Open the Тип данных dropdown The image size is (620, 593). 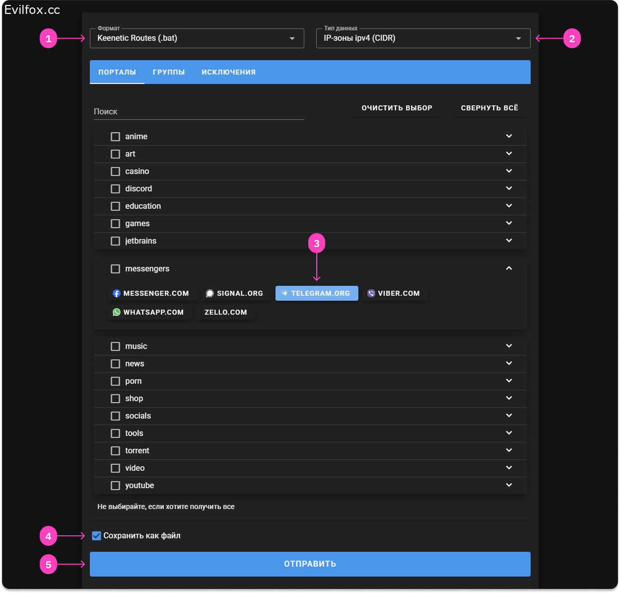pyautogui.click(x=423, y=38)
